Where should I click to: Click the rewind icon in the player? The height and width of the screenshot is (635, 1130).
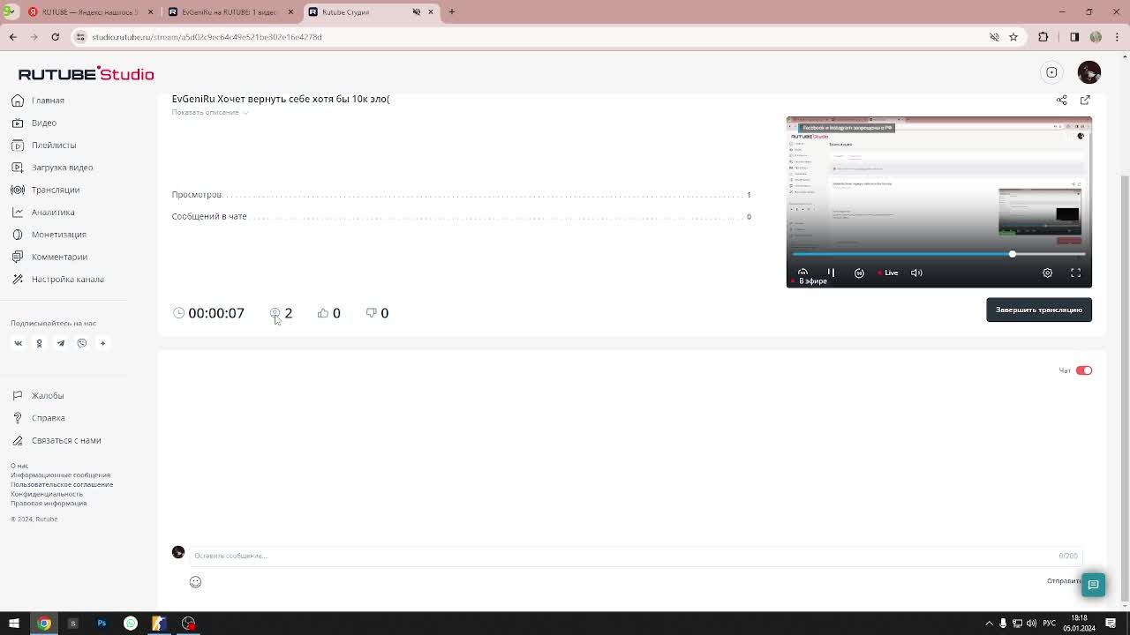802,273
